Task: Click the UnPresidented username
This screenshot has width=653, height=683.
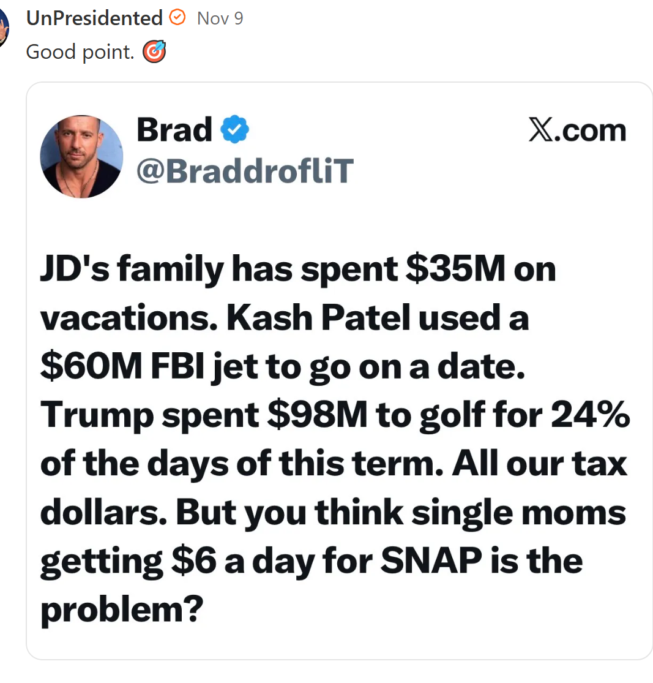Action: point(94,18)
